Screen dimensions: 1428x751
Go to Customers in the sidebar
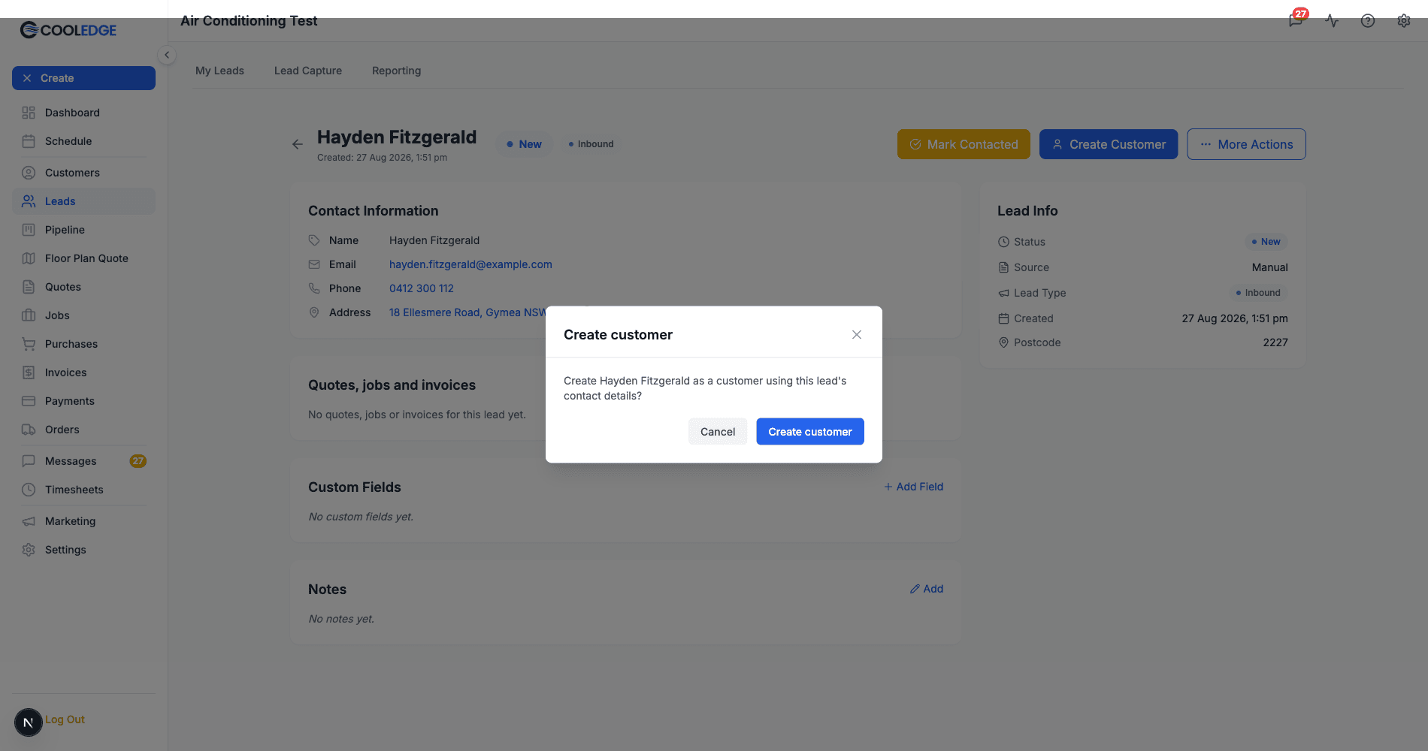[83, 173]
